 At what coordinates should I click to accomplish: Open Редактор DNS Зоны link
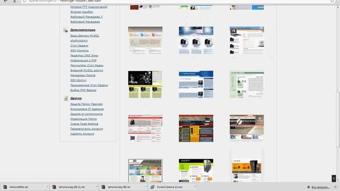point(84,56)
